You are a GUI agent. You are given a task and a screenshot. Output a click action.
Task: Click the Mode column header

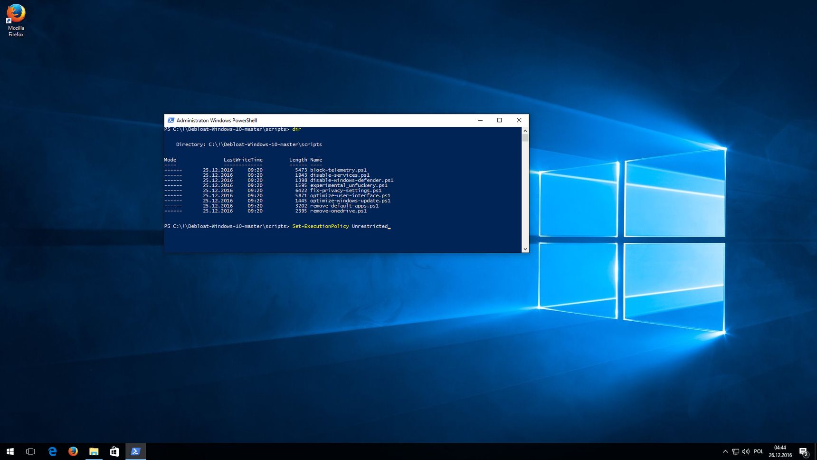[x=170, y=160]
